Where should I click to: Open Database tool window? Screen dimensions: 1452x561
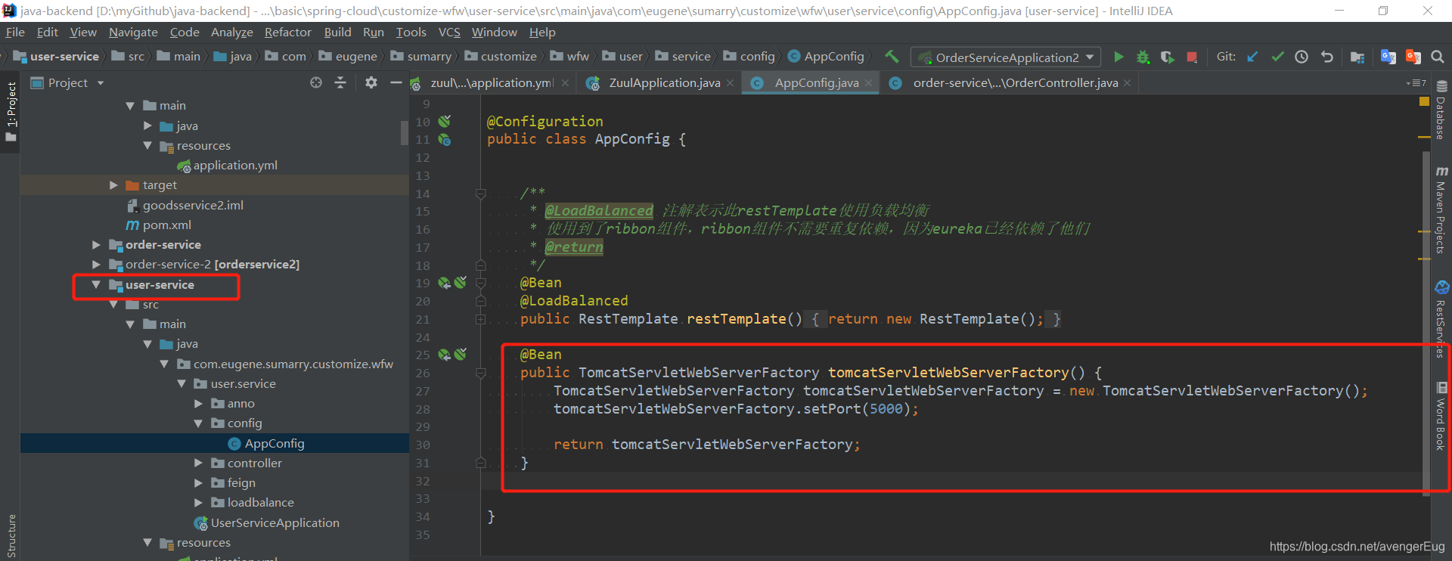pyautogui.click(x=1441, y=110)
